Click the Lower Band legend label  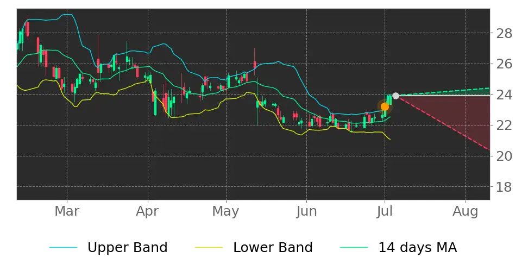click(273, 248)
